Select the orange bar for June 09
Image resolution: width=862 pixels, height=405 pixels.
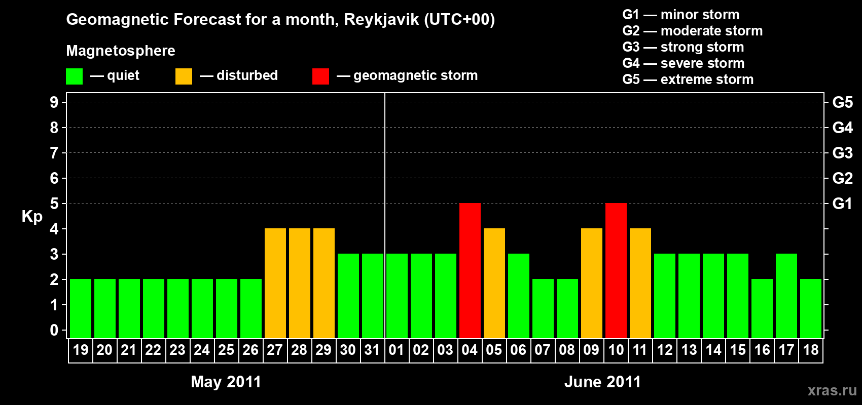click(592, 283)
